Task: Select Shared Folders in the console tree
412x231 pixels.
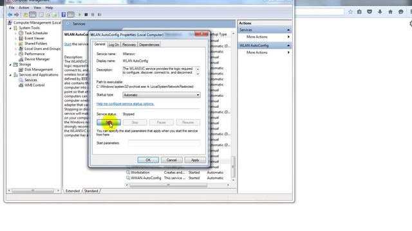Action: point(36,44)
